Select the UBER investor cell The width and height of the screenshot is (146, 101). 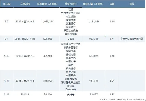tap(71, 39)
